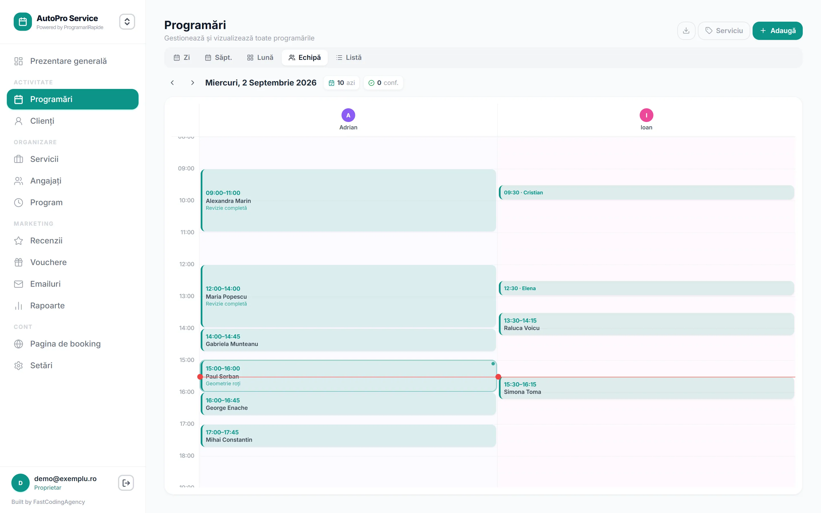821x513 pixels.
Task: Open Recenzii reviews page
Action: pyautogui.click(x=73, y=241)
